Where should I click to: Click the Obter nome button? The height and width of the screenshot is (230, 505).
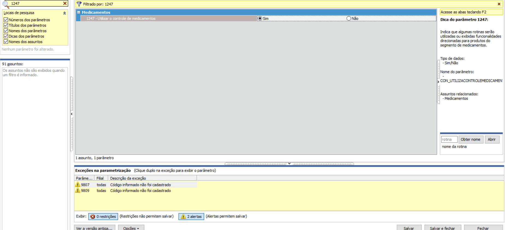pyautogui.click(x=471, y=140)
